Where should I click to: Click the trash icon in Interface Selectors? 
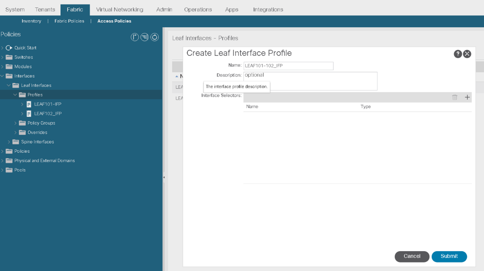(455, 97)
